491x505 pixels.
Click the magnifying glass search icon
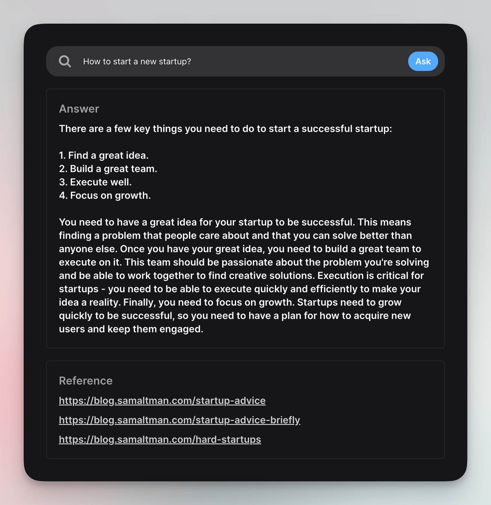65,61
